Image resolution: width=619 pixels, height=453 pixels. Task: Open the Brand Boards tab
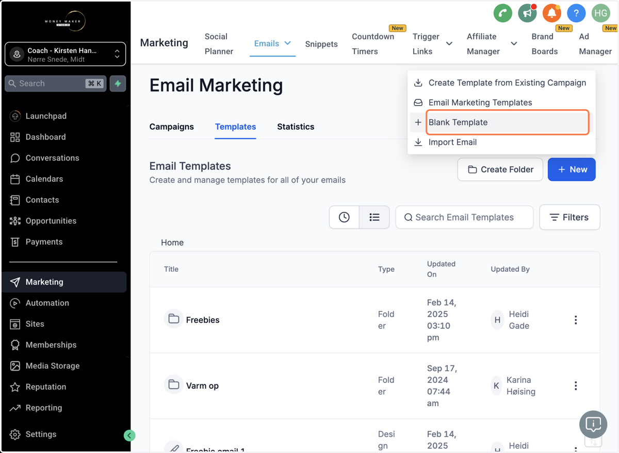coord(545,44)
